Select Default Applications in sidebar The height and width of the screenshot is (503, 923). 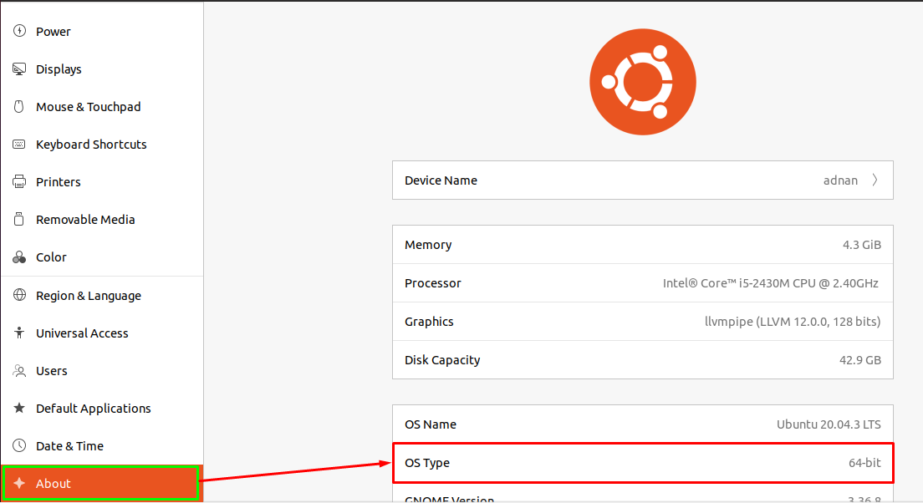click(x=102, y=409)
